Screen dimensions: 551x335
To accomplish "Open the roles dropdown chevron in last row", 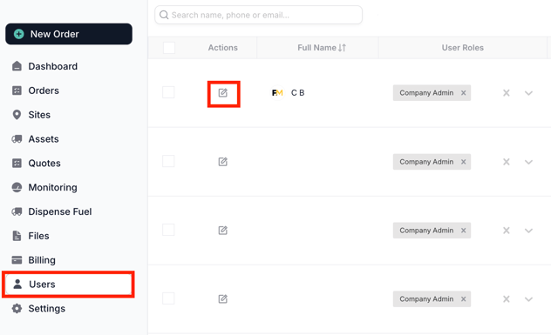I will coord(528,298).
